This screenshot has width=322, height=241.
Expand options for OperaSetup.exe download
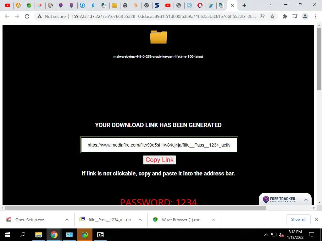[67, 220]
